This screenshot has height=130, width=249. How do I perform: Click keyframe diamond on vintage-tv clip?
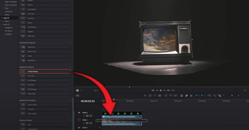140,117
